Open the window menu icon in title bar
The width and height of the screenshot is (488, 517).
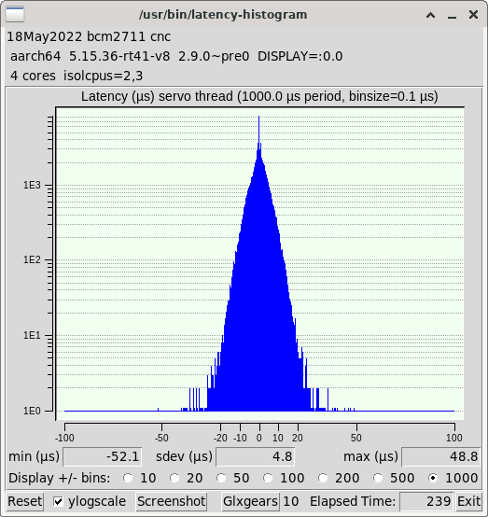15,14
